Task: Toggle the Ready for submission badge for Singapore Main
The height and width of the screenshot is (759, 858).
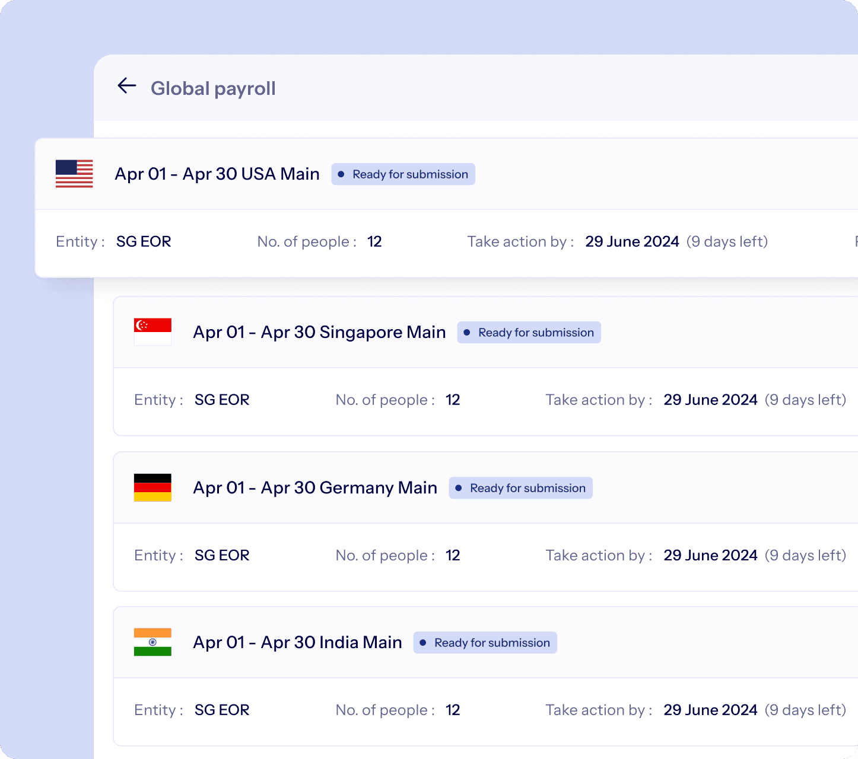Action: pyautogui.click(x=529, y=332)
